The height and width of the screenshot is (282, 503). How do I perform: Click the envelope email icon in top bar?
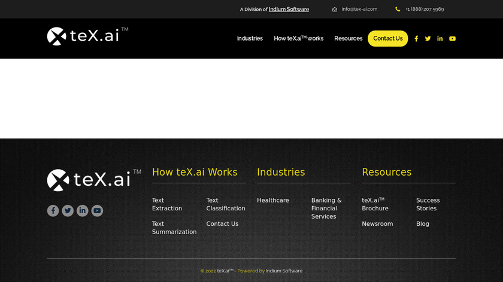pyautogui.click(x=335, y=10)
